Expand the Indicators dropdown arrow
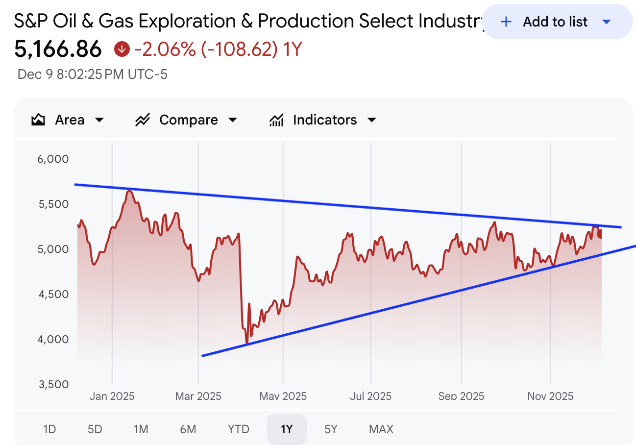 pyautogui.click(x=372, y=120)
